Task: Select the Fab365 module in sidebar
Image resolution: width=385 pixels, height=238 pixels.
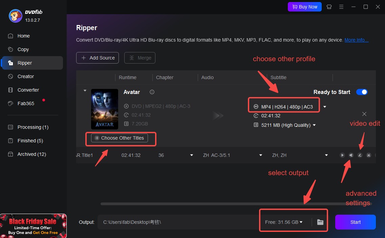Action: point(25,103)
